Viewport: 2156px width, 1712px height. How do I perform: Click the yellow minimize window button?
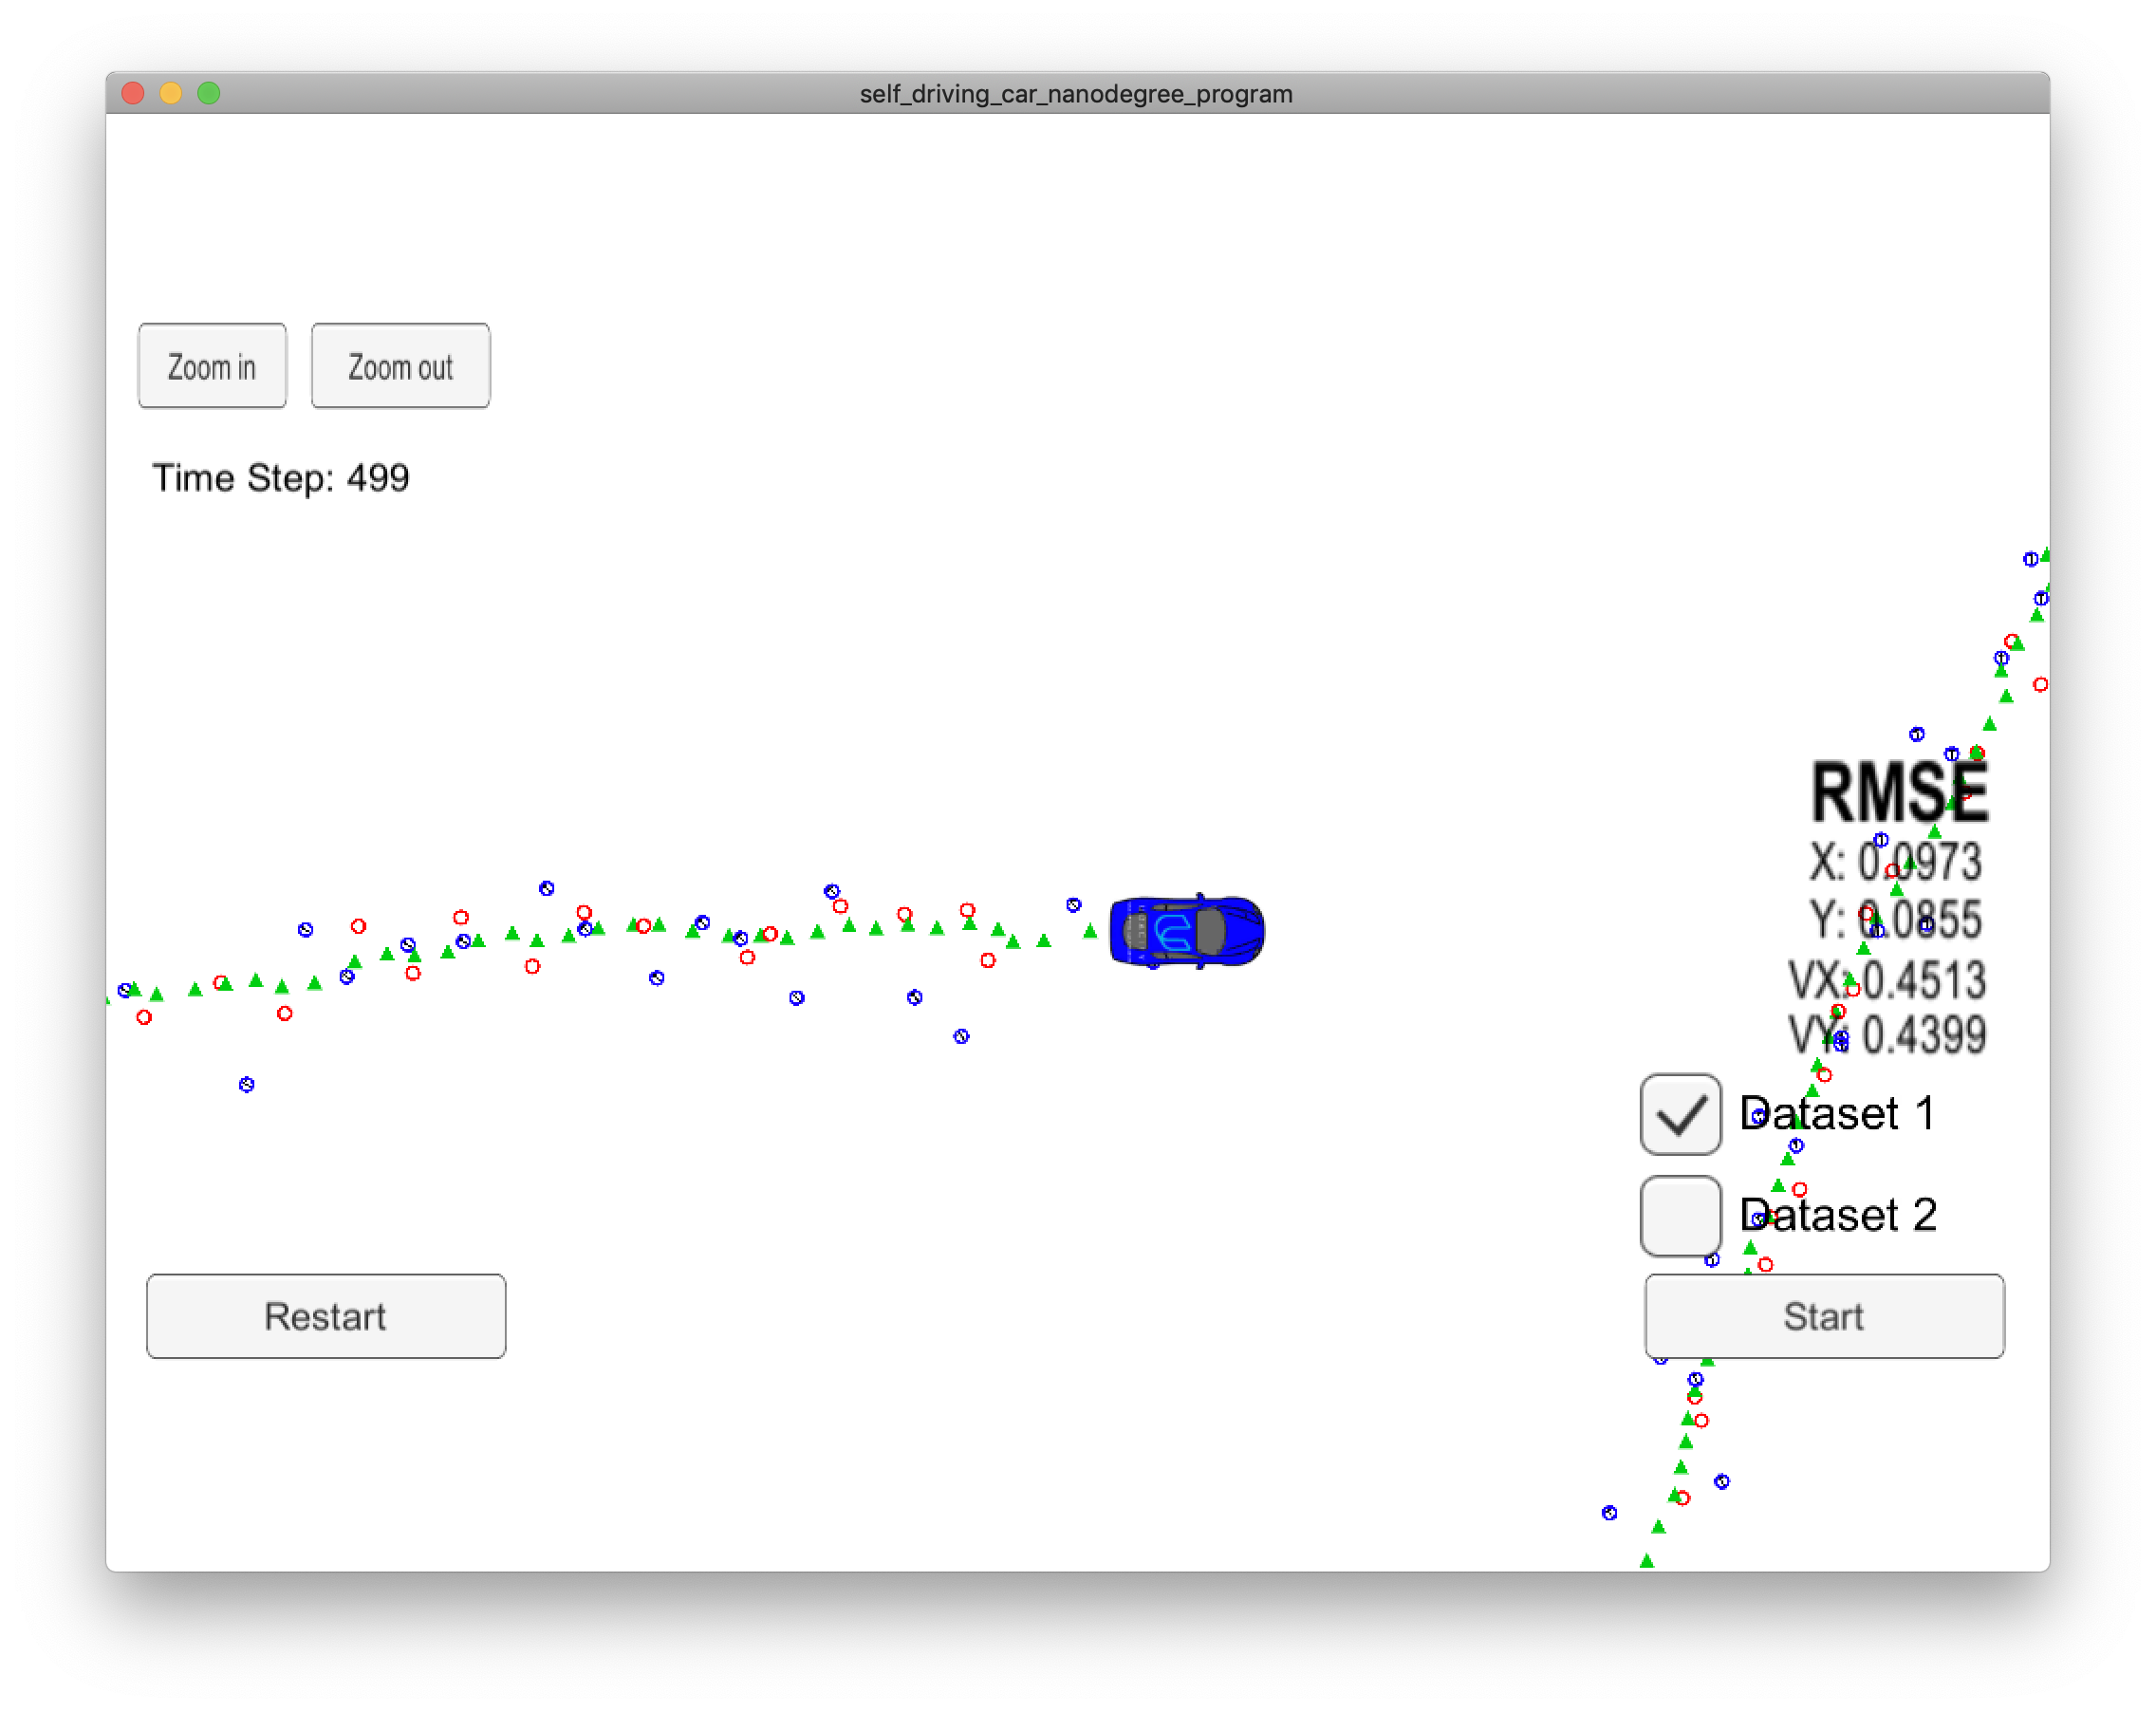(171, 93)
